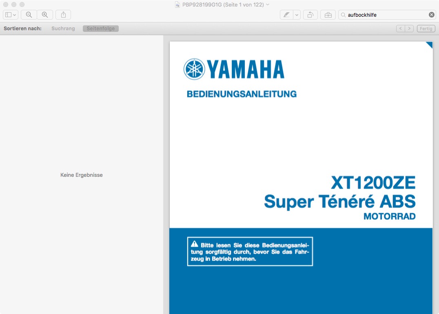Click the warning notice box on cover

(x=250, y=252)
